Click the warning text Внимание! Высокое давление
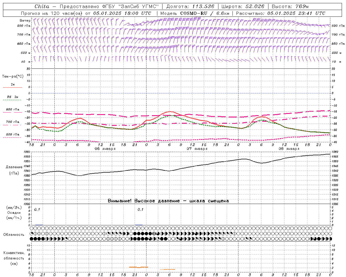346x277 pixels. (x=144, y=201)
